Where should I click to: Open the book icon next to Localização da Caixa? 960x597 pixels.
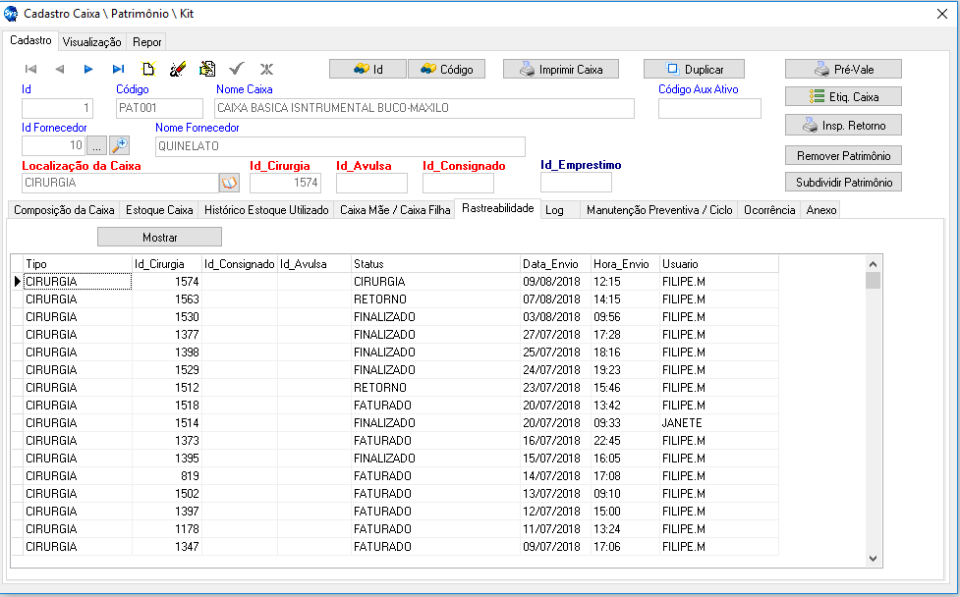click(x=229, y=183)
